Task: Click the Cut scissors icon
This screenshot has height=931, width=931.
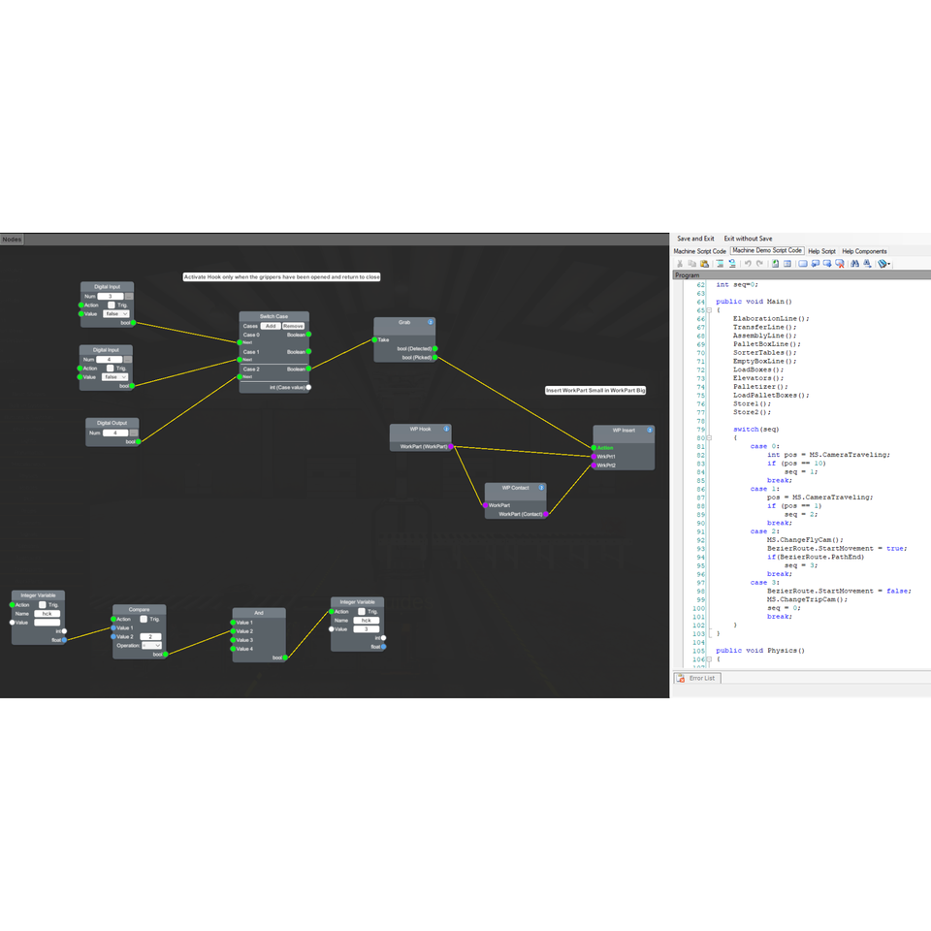Action: [680, 264]
